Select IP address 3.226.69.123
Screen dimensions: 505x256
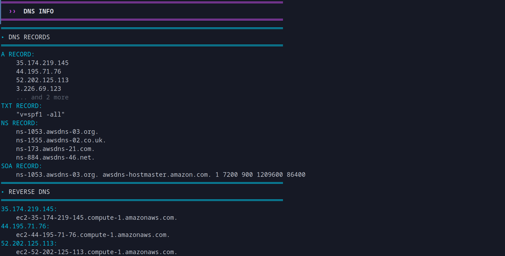[x=38, y=88]
